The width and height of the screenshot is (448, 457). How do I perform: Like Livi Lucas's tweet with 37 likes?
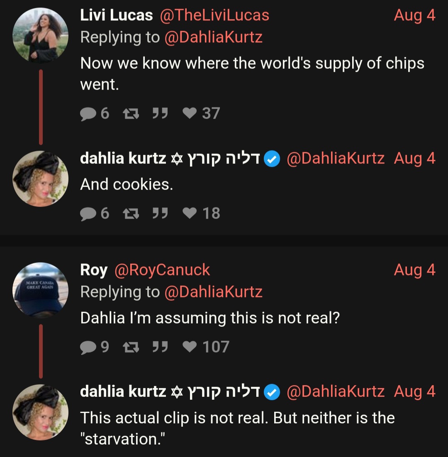coord(190,113)
